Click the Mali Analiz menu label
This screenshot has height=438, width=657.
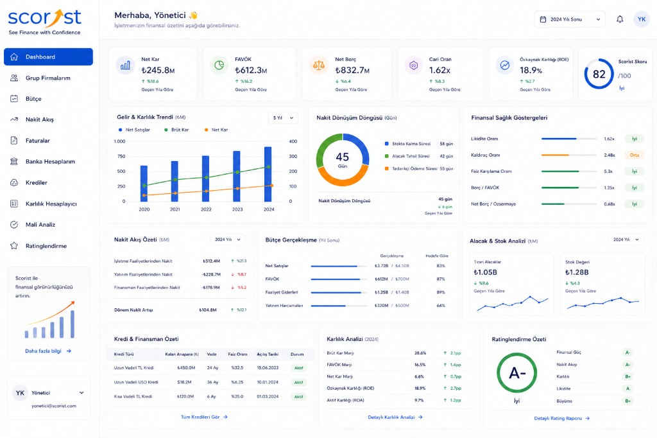[40, 225]
